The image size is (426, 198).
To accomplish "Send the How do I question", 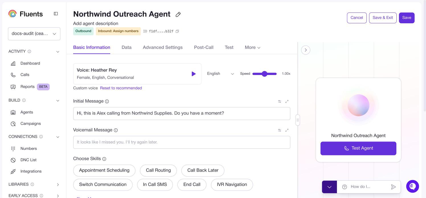I will coord(393,187).
